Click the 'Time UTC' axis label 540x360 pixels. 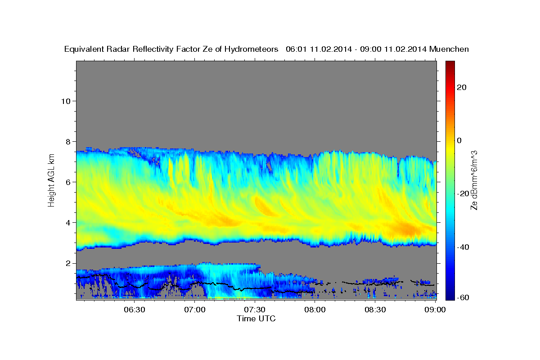pos(256,319)
